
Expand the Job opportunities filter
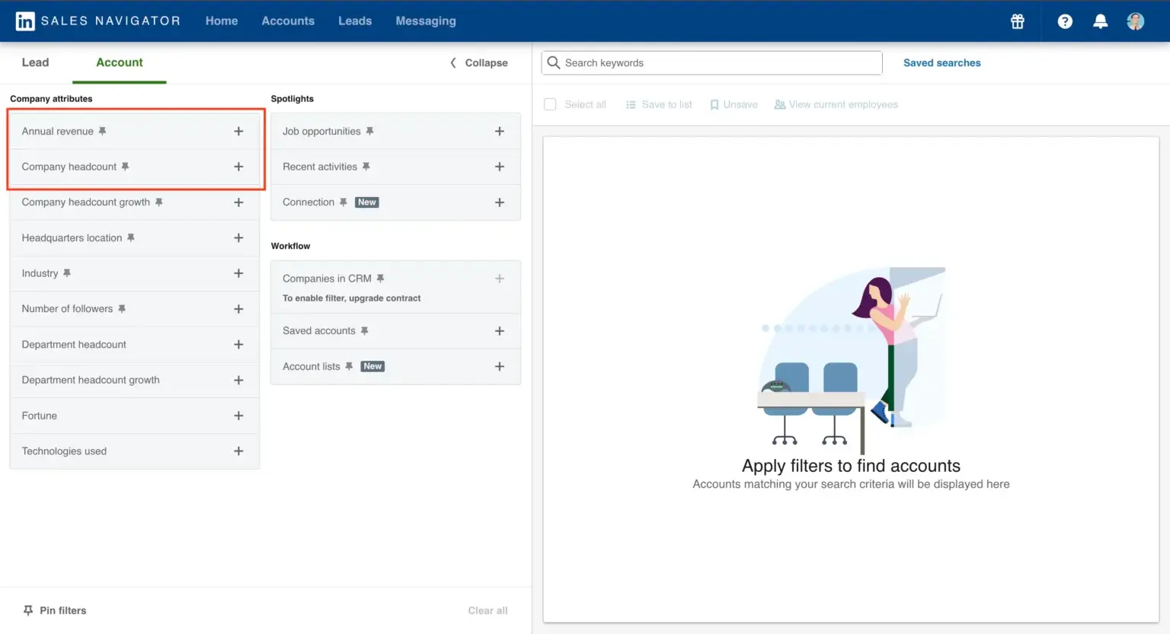pyautogui.click(x=500, y=131)
